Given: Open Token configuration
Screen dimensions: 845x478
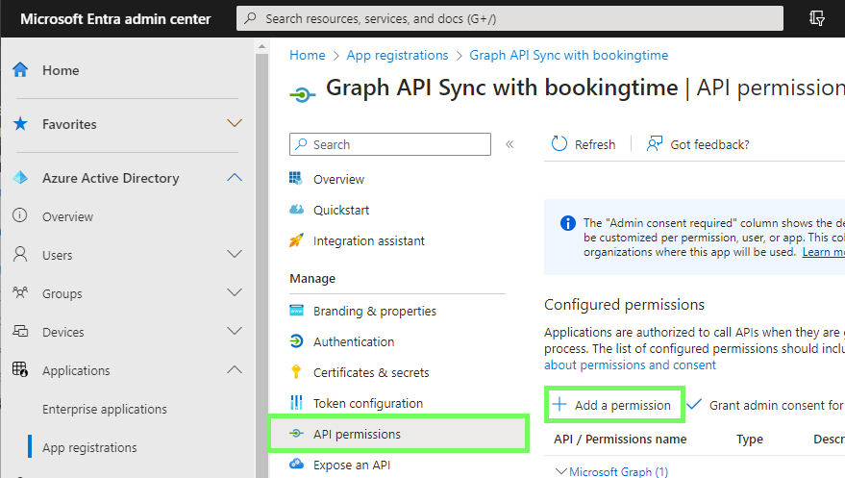Looking at the screenshot, I should [368, 403].
